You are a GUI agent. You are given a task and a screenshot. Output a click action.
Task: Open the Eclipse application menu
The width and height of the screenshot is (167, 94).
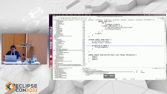pos(54,15)
